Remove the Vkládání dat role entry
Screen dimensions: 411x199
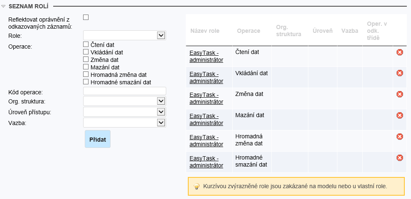coord(400,73)
